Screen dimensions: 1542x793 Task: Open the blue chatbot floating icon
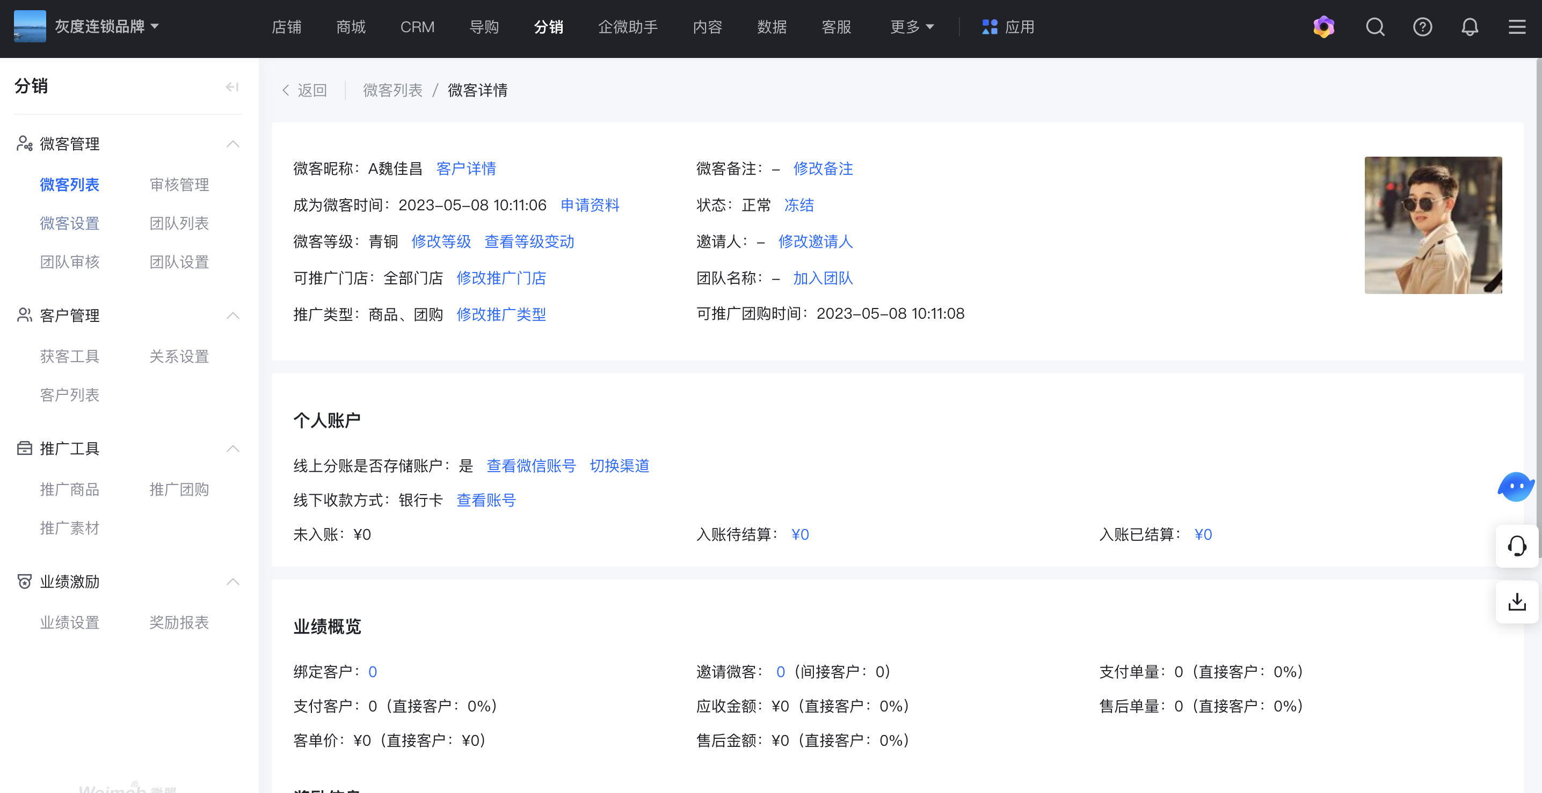[x=1516, y=486]
